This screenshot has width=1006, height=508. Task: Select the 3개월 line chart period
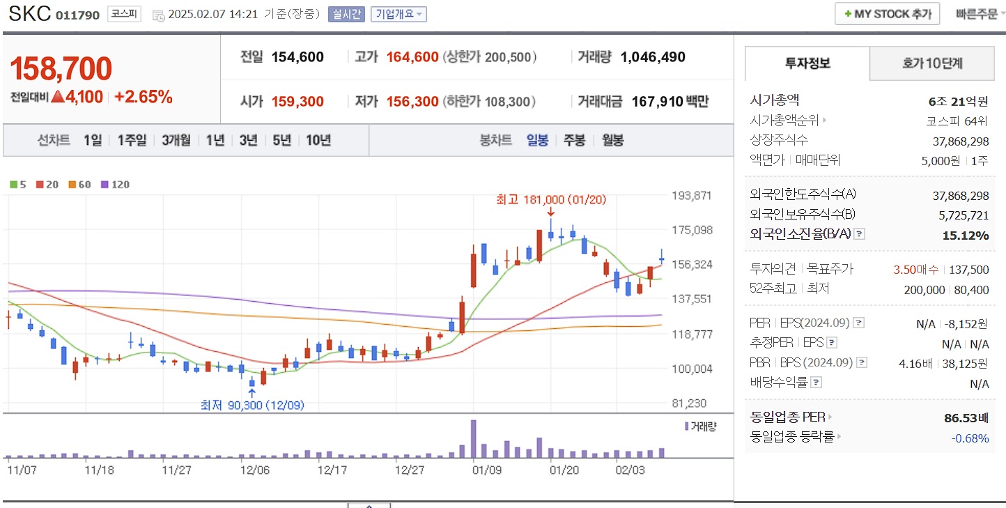[176, 140]
